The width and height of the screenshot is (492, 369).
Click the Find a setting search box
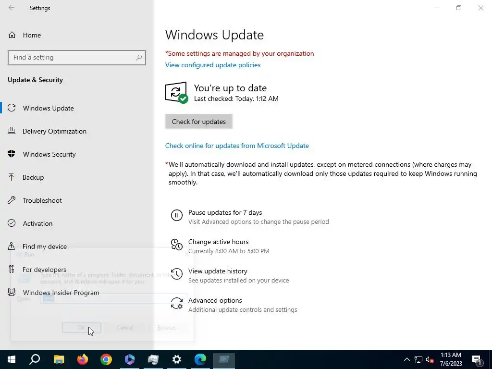coord(76,58)
